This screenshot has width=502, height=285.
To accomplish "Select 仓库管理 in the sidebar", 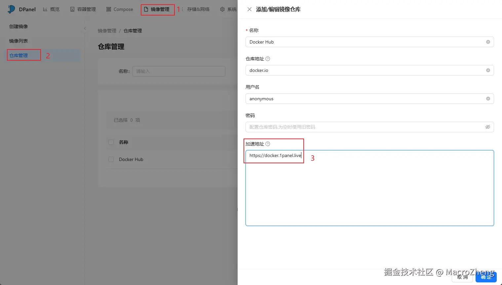I will (19, 55).
